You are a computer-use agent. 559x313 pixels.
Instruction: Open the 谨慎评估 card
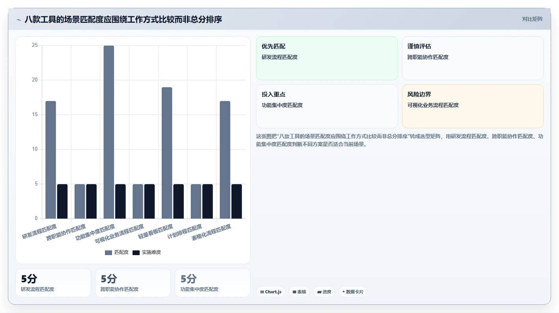pos(473,58)
